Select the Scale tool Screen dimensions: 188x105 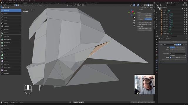click(x=11, y=23)
